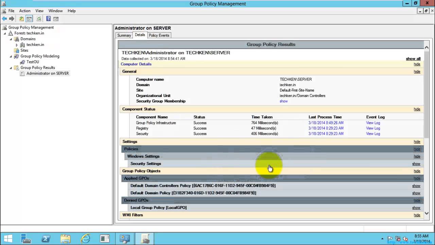The height and width of the screenshot is (245, 435).
Task: Hide the General section
Action: click(417, 72)
